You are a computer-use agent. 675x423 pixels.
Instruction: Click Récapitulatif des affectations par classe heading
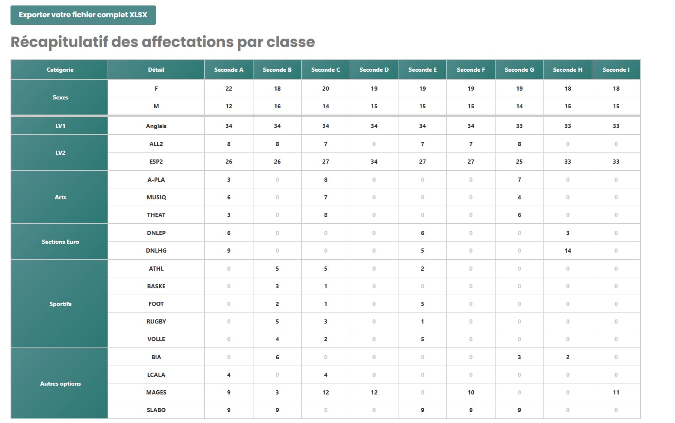pos(163,42)
